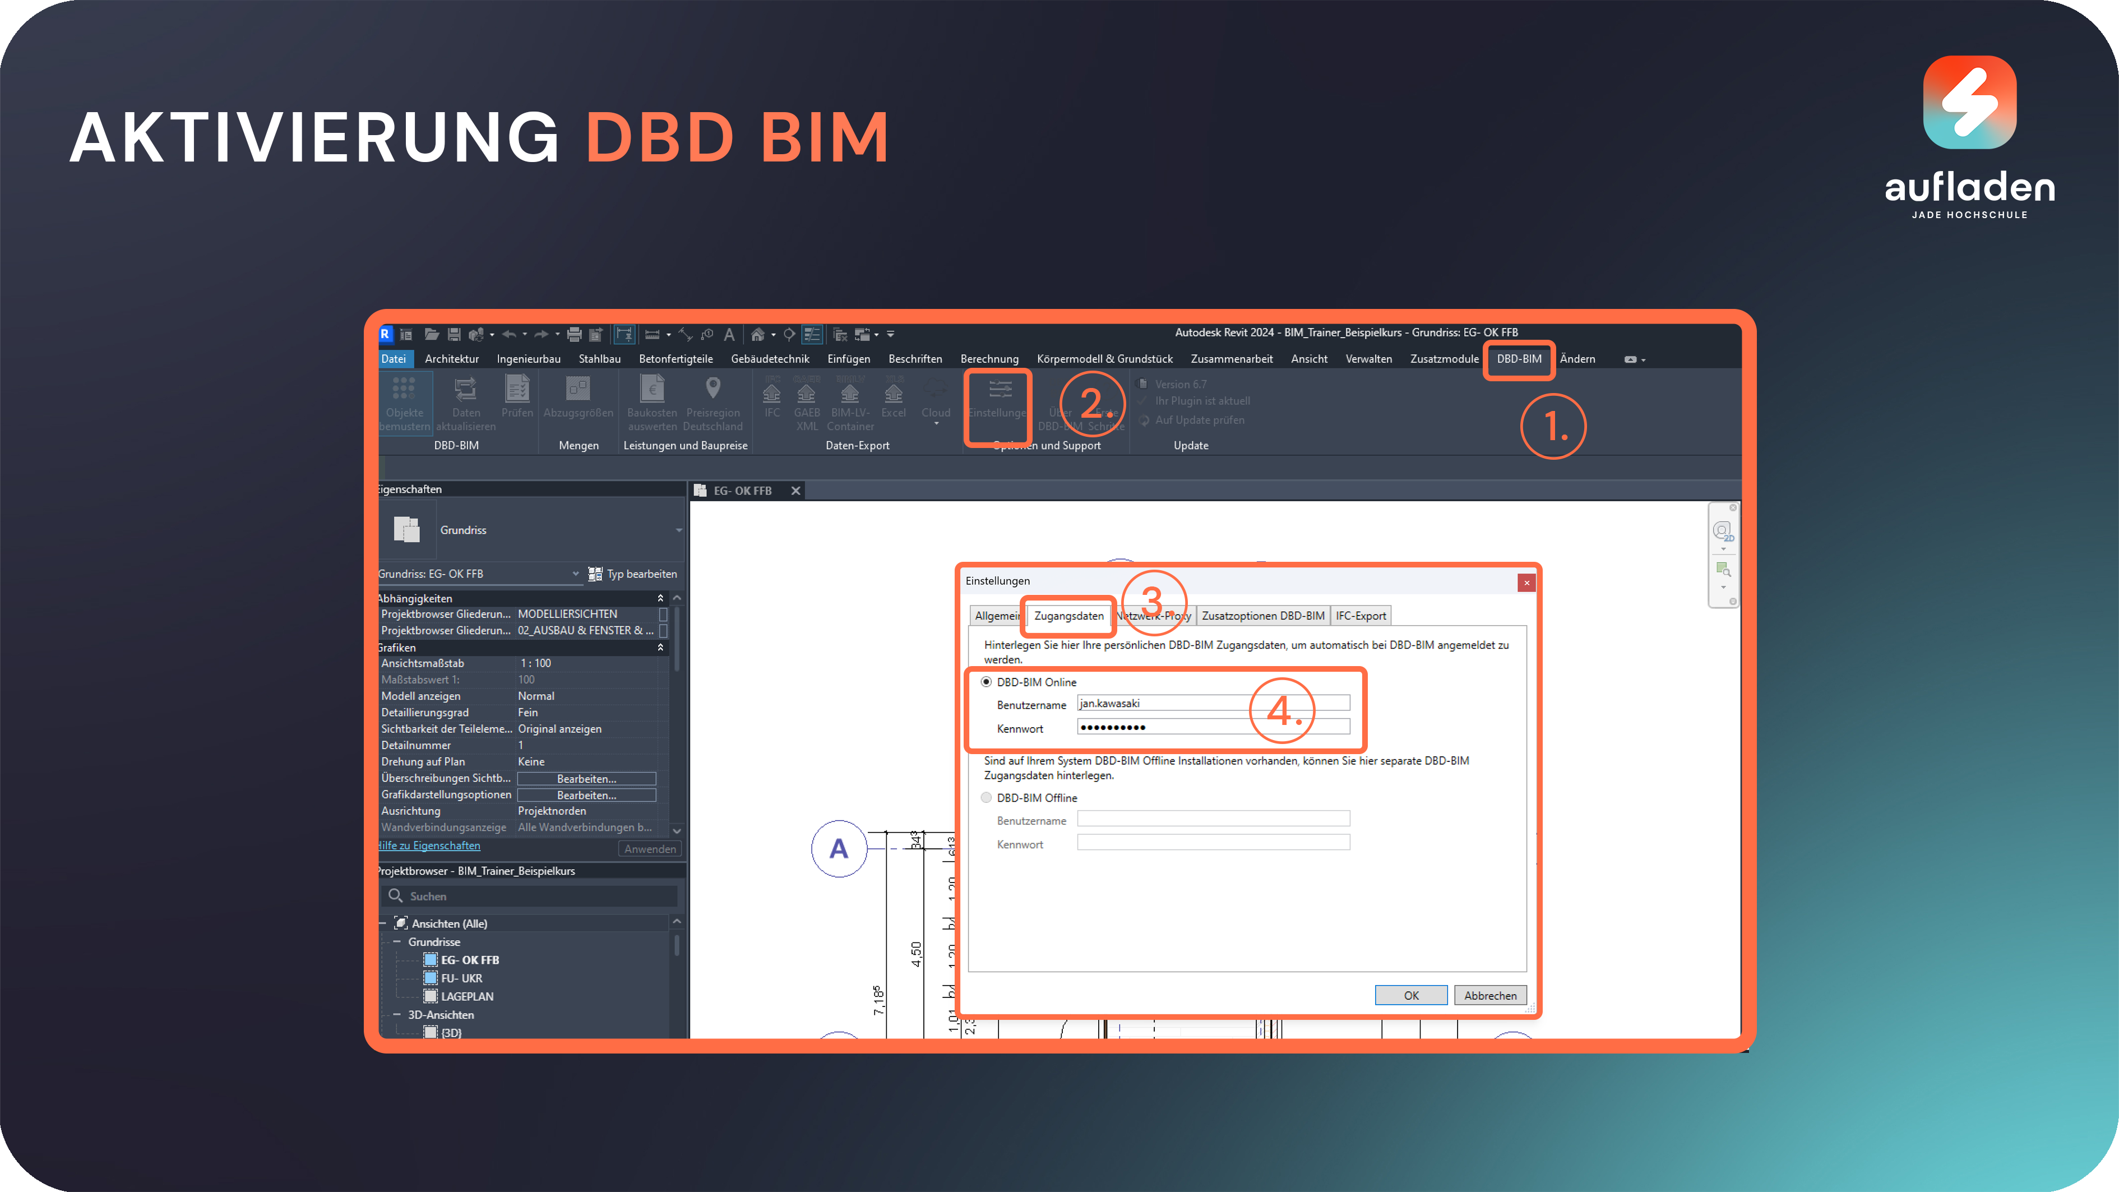Click Abbrechen in Einstellungen dialog
Image resolution: width=2119 pixels, height=1192 pixels.
tap(1489, 995)
